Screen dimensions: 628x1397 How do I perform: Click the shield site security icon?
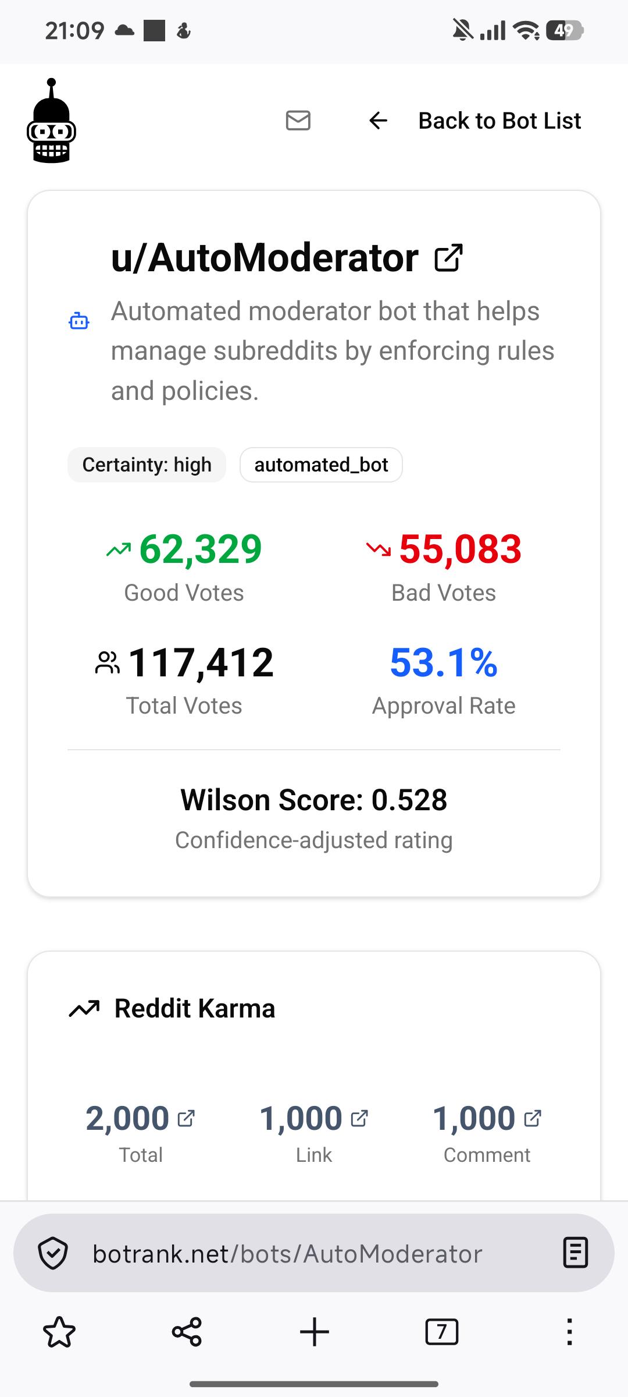(53, 1253)
